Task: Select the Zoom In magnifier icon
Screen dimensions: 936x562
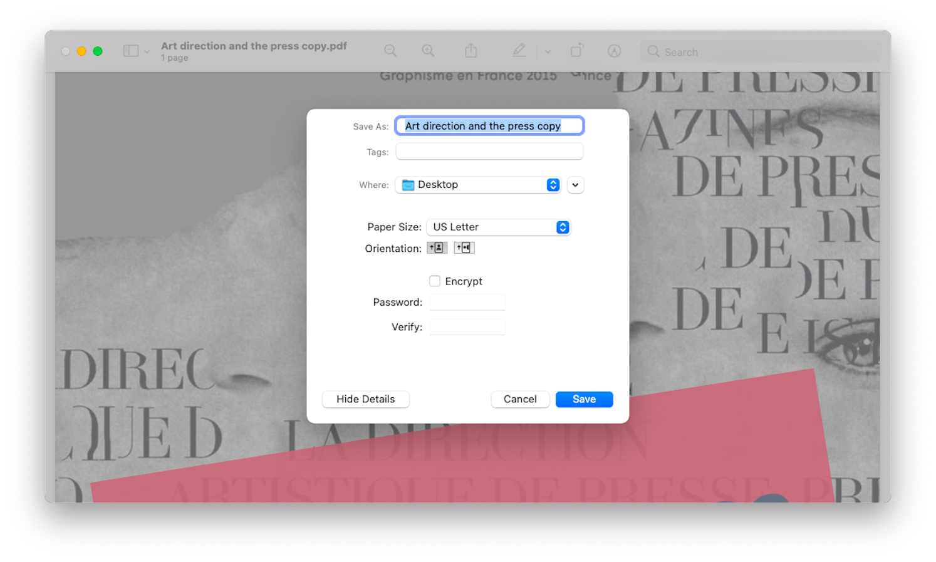Action: pyautogui.click(x=428, y=50)
